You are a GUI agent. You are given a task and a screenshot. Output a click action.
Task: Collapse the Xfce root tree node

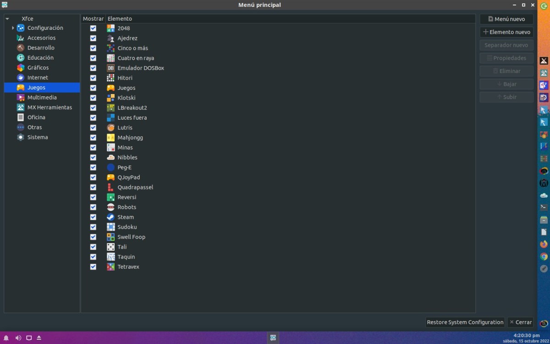[x=7, y=19]
